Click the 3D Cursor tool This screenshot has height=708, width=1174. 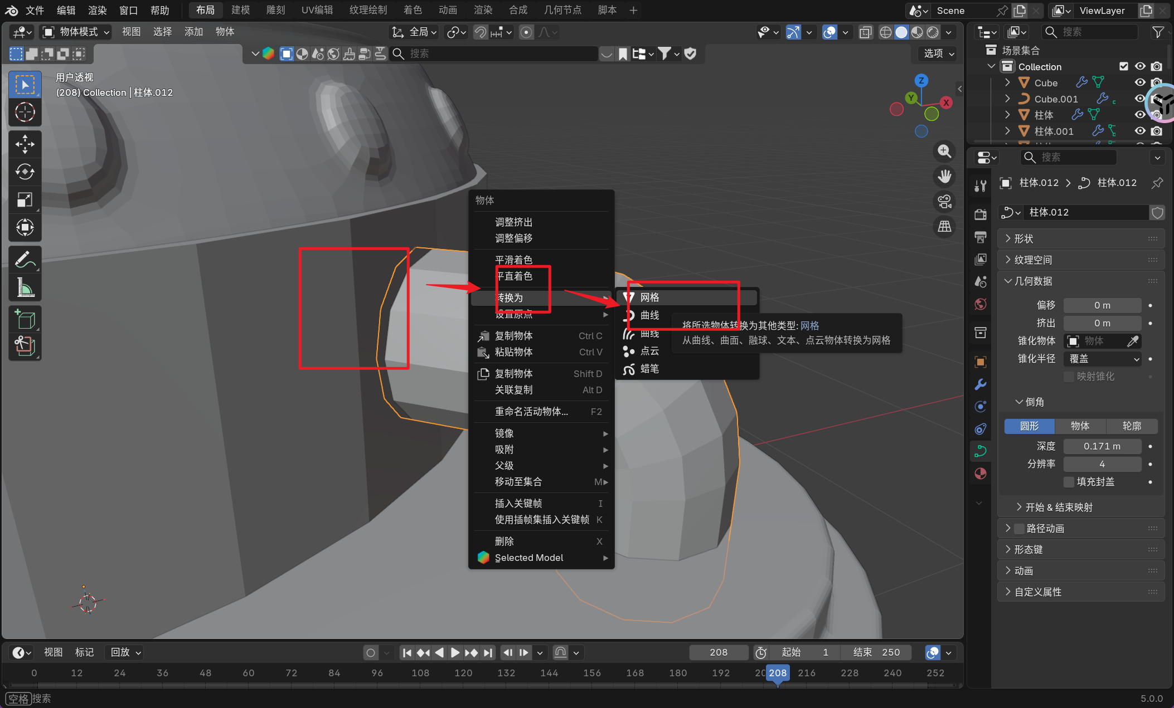(25, 113)
